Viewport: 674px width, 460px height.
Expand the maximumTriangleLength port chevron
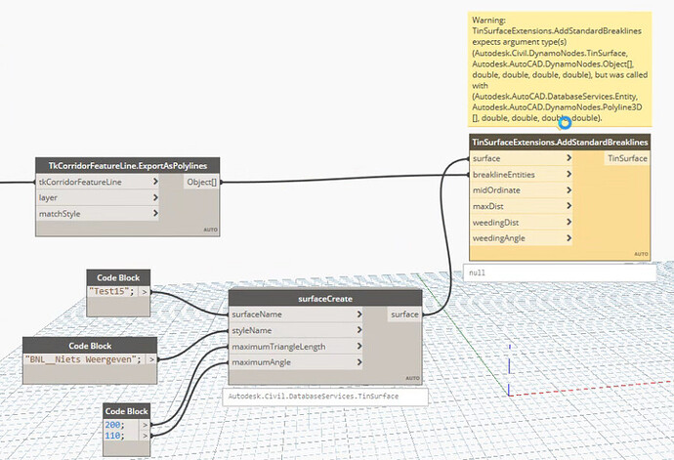[x=358, y=346]
